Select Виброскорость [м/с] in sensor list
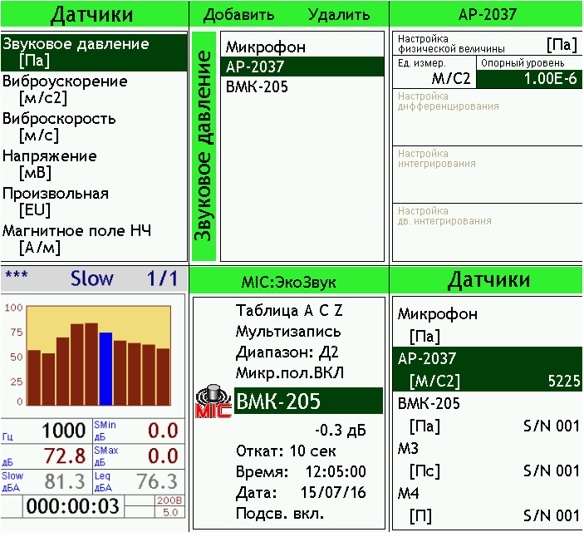Viewport: 584px width, 537px height. [x=59, y=126]
